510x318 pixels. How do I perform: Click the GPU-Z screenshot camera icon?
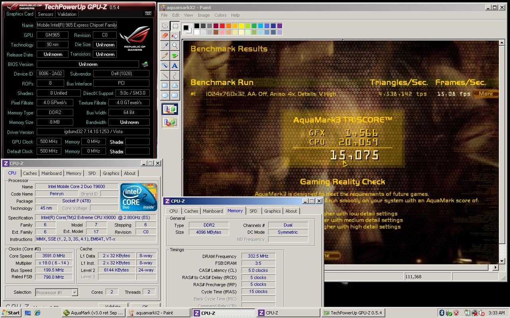(x=148, y=14)
